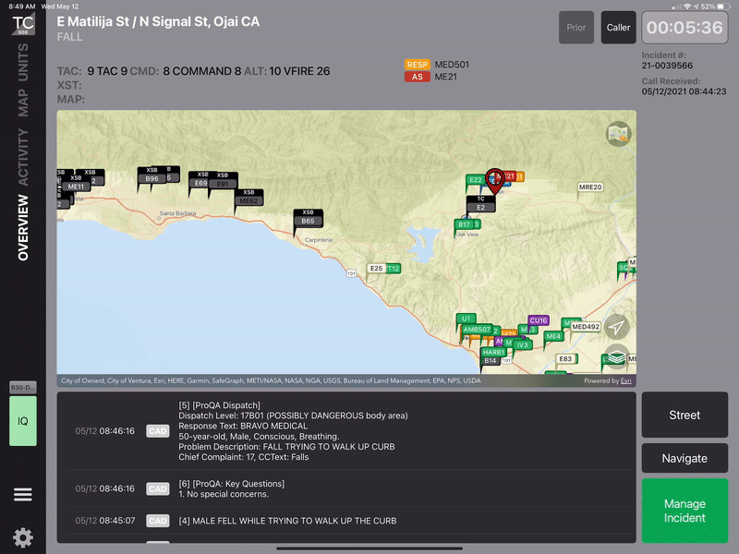This screenshot has width=739, height=554.
Task: Open the hamburger menu
Action: 23,495
